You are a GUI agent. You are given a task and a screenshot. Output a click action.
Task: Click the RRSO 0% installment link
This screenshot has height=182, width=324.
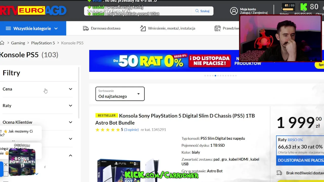click(x=295, y=140)
